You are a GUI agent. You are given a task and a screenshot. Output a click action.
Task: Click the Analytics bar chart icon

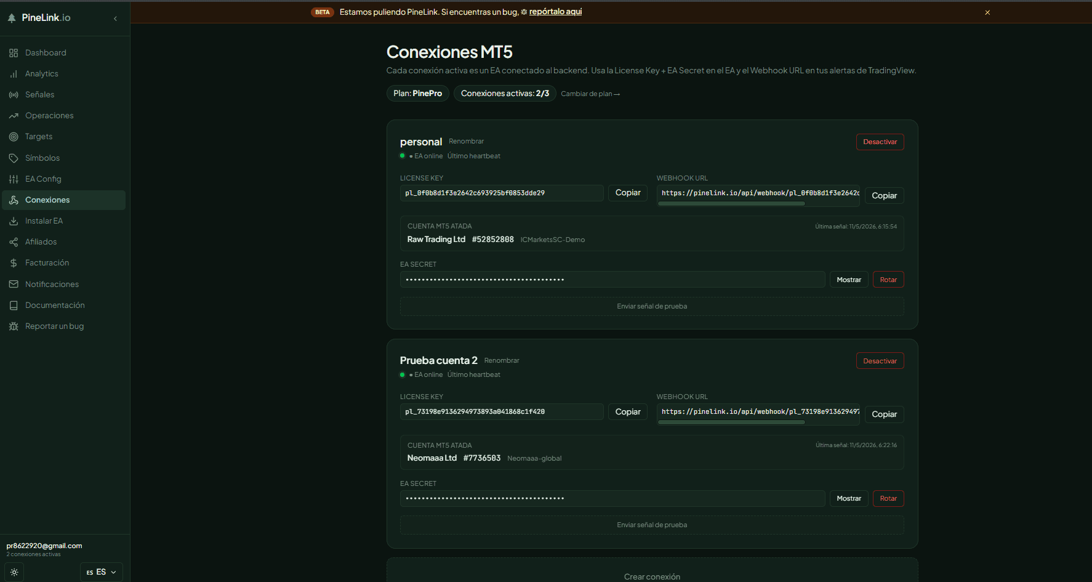pyautogui.click(x=14, y=74)
